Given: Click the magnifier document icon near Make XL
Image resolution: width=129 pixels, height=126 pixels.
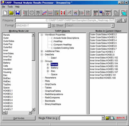Looking at the screenshot, I should [x=113, y=118].
